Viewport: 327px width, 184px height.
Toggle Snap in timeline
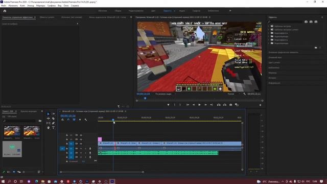[68, 120]
